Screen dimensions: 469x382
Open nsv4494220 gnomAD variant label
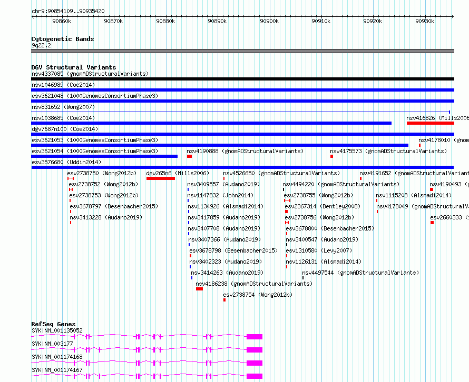[341, 184]
